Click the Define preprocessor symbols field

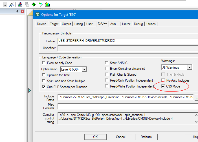(x=128, y=41)
